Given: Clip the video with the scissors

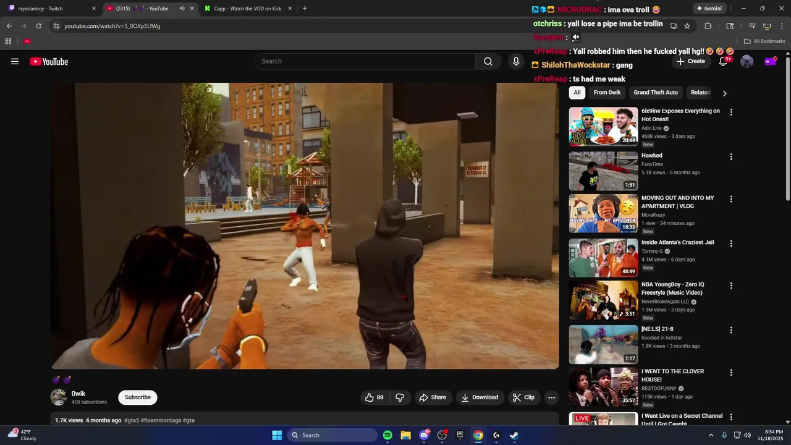Looking at the screenshot, I should pyautogui.click(x=524, y=397).
